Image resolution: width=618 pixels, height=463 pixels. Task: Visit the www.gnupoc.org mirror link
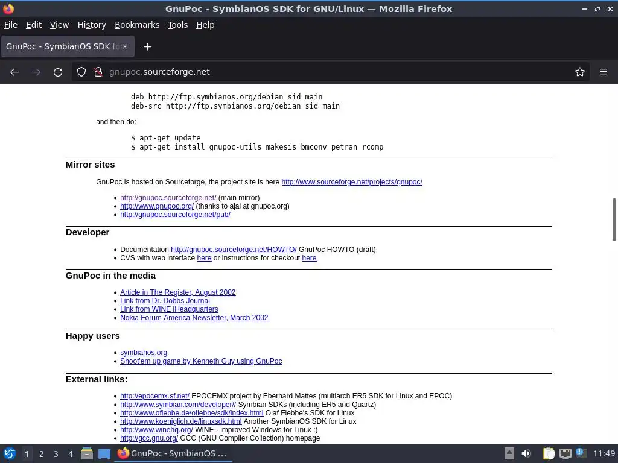(x=157, y=206)
